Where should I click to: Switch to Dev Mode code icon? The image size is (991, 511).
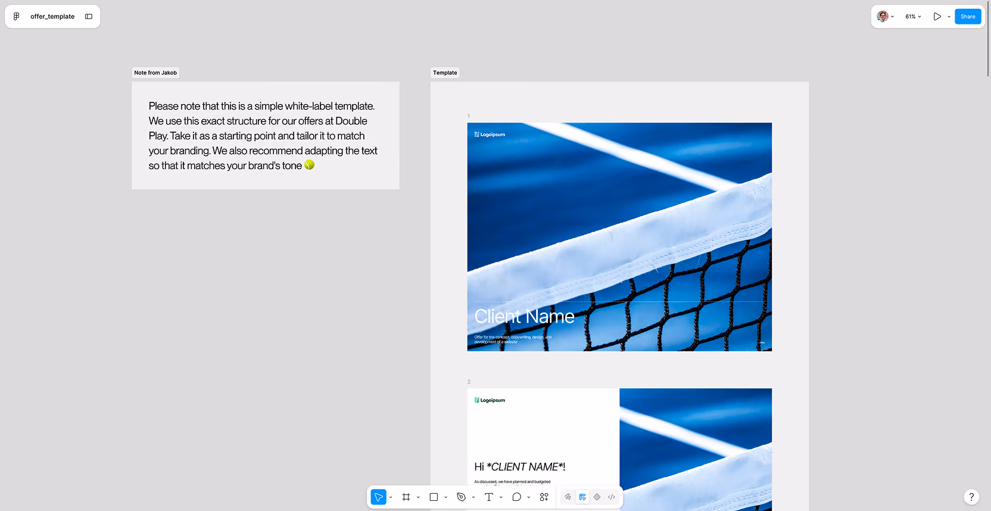coord(612,497)
